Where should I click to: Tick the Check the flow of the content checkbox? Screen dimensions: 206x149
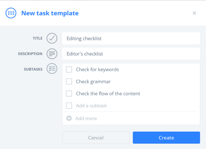tap(69, 94)
